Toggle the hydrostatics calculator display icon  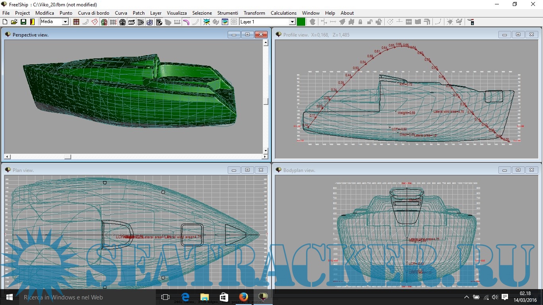coord(159,22)
